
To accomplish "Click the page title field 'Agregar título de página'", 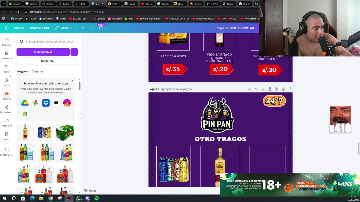I will [x=176, y=89].
